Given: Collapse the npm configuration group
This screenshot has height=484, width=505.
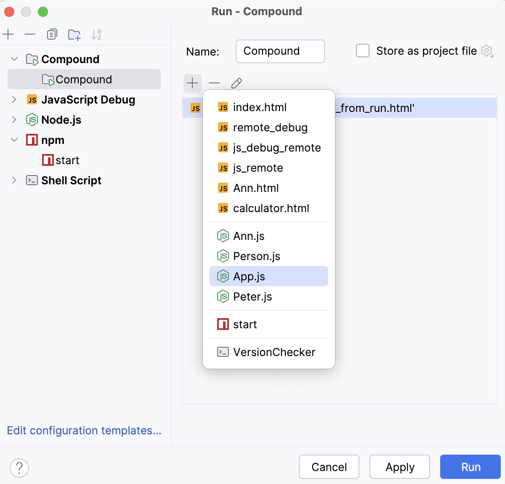Looking at the screenshot, I should pyautogui.click(x=14, y=140).
